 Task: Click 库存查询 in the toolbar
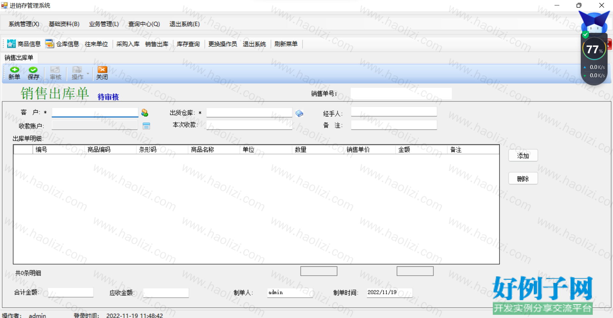pyautogui.click(x=188, y=44)
